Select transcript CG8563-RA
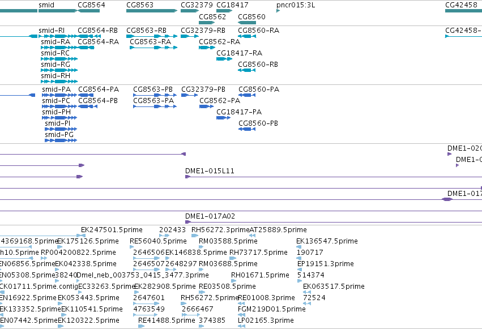The height and width of the screenshot is (329, 482). coord(150,42)
